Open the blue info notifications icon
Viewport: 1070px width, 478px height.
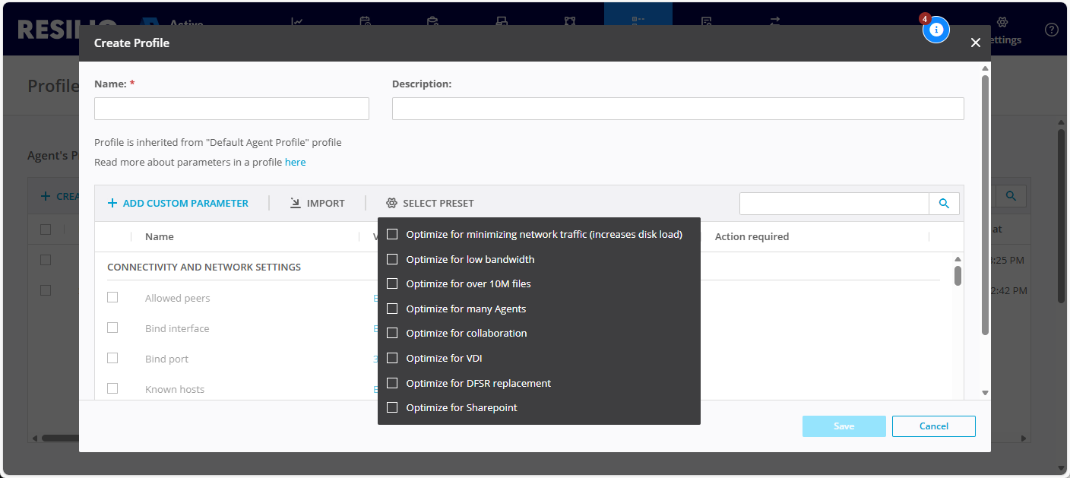(936, 30)
